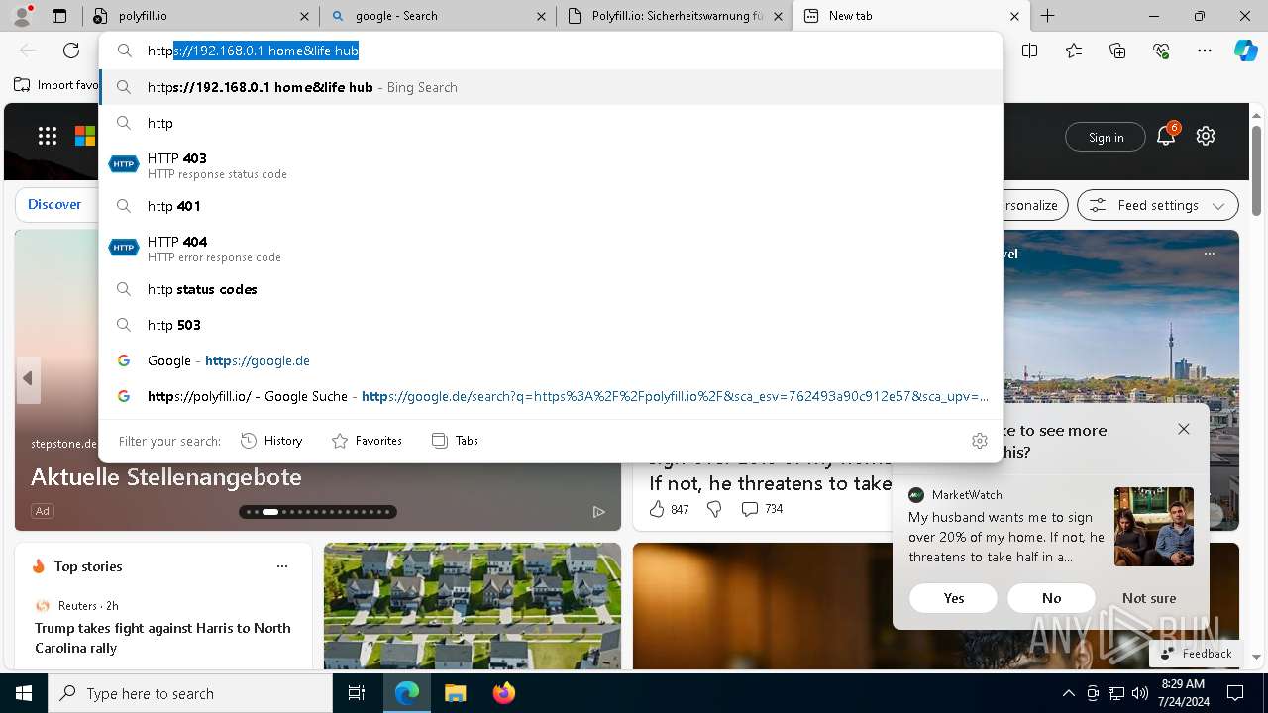Viewport: 1268px width, 713px height.
Task: Click the Browser essentials heart icon
Action: coord(1161,51)
